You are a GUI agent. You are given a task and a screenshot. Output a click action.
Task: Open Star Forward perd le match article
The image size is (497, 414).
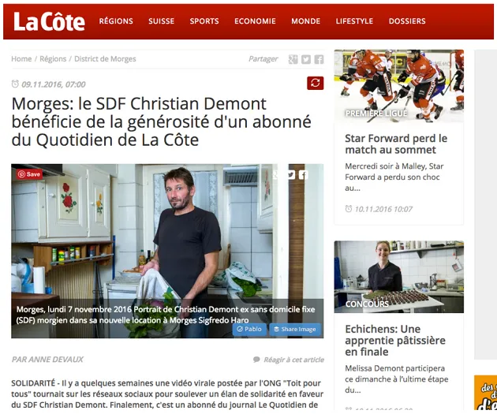pos(396,144)
